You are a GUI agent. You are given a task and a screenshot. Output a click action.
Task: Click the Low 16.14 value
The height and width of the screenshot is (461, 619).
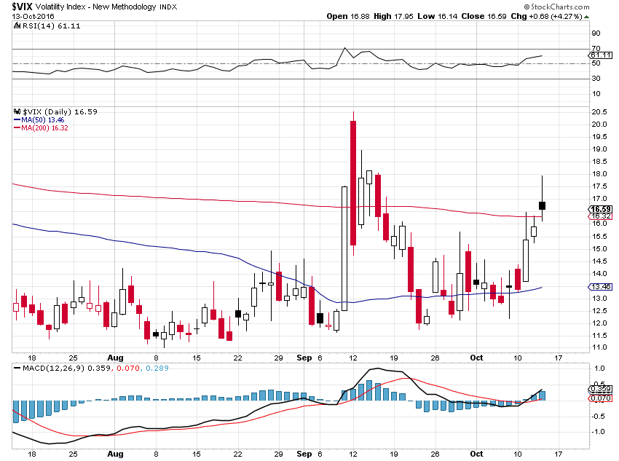438,16
